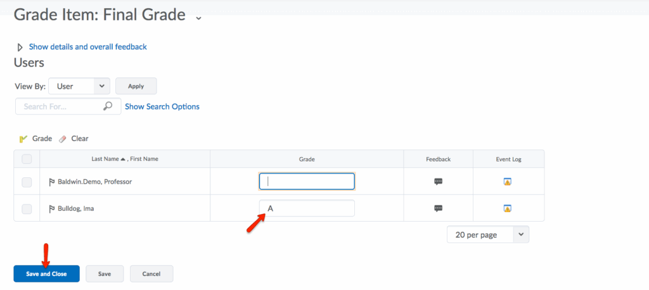Select the checkbox for Bulldog, Ima
649x290 pixels.
27,208
